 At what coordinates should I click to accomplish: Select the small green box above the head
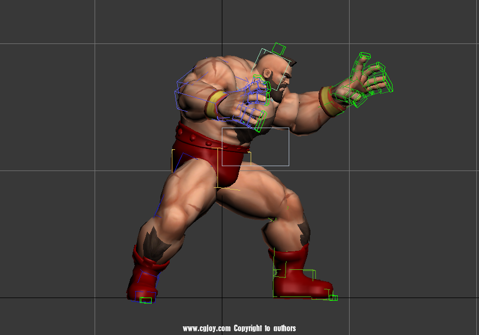278,49
